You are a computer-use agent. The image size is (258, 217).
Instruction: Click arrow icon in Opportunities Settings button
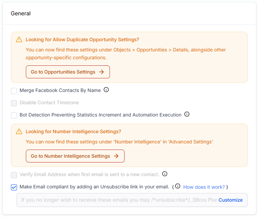[101, 72]
